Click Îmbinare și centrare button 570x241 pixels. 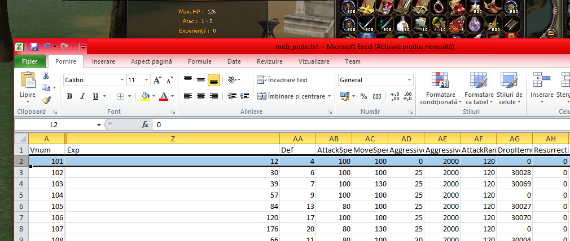(291, 96)
